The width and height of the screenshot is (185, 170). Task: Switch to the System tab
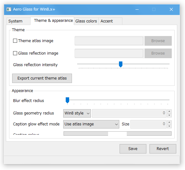tap(18, 21)
